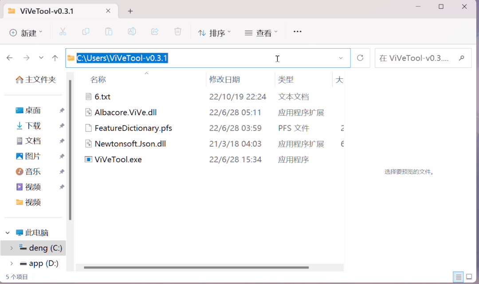Refresh the current folder view
The image size is (479, 284).
point(360,58)
